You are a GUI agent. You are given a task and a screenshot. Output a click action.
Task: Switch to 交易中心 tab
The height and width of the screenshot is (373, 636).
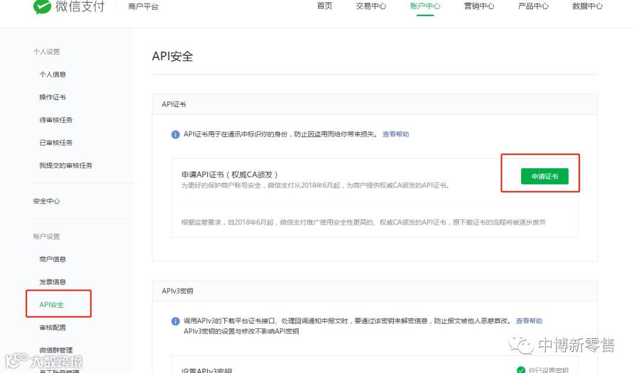point(371,6)
